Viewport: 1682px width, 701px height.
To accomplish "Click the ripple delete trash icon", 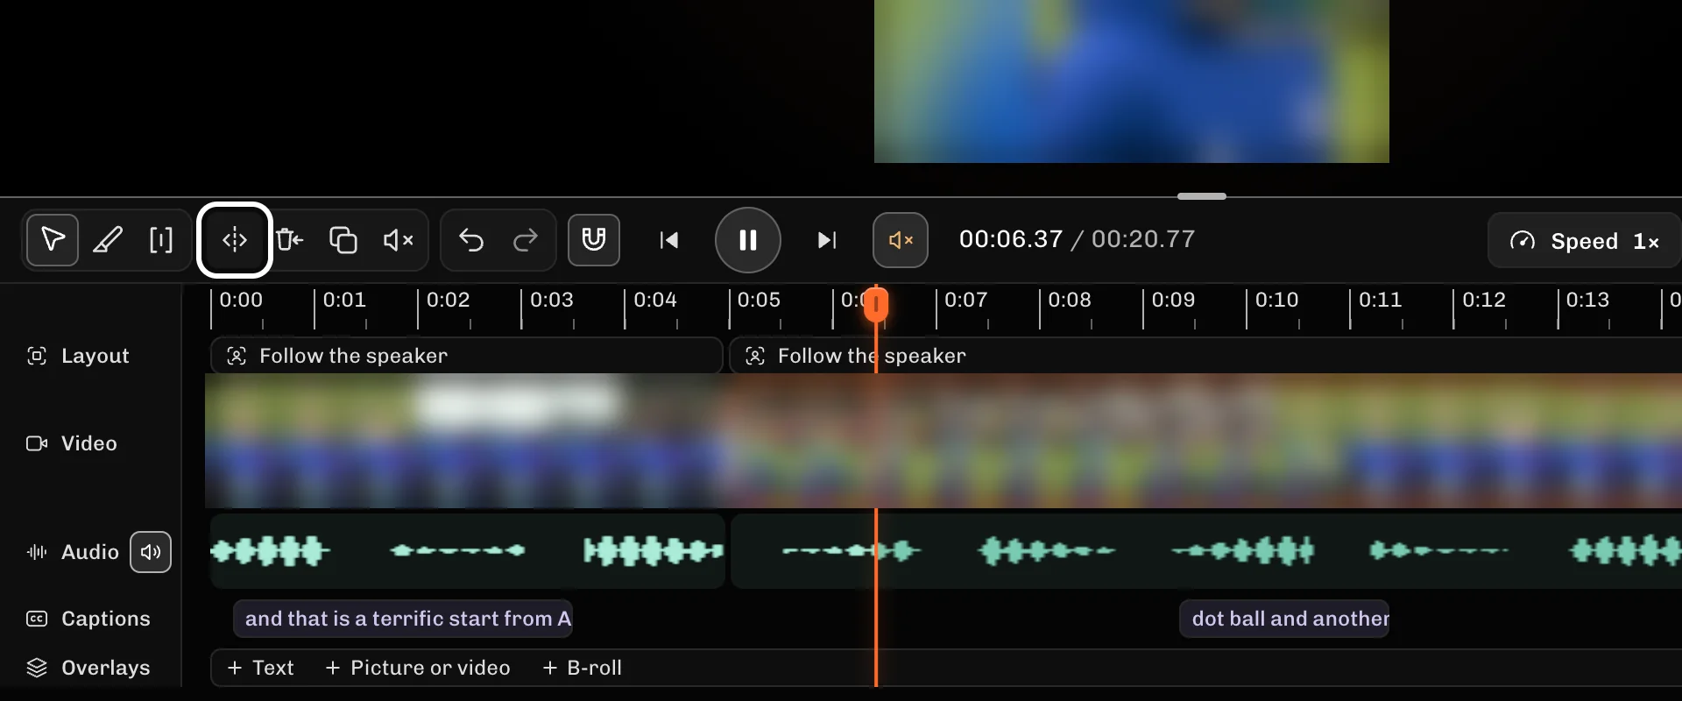I will click(289, 239).
